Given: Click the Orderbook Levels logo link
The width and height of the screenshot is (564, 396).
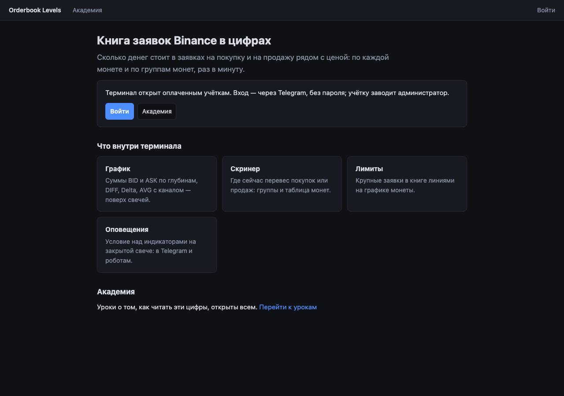Looking at the screenshot, I should point(35,10).
